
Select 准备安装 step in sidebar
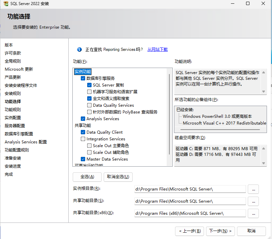tap(13, 158)
